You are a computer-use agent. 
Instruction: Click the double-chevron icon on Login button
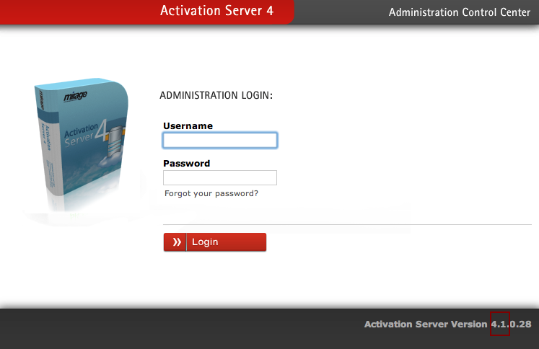click(x=175, y=242)
